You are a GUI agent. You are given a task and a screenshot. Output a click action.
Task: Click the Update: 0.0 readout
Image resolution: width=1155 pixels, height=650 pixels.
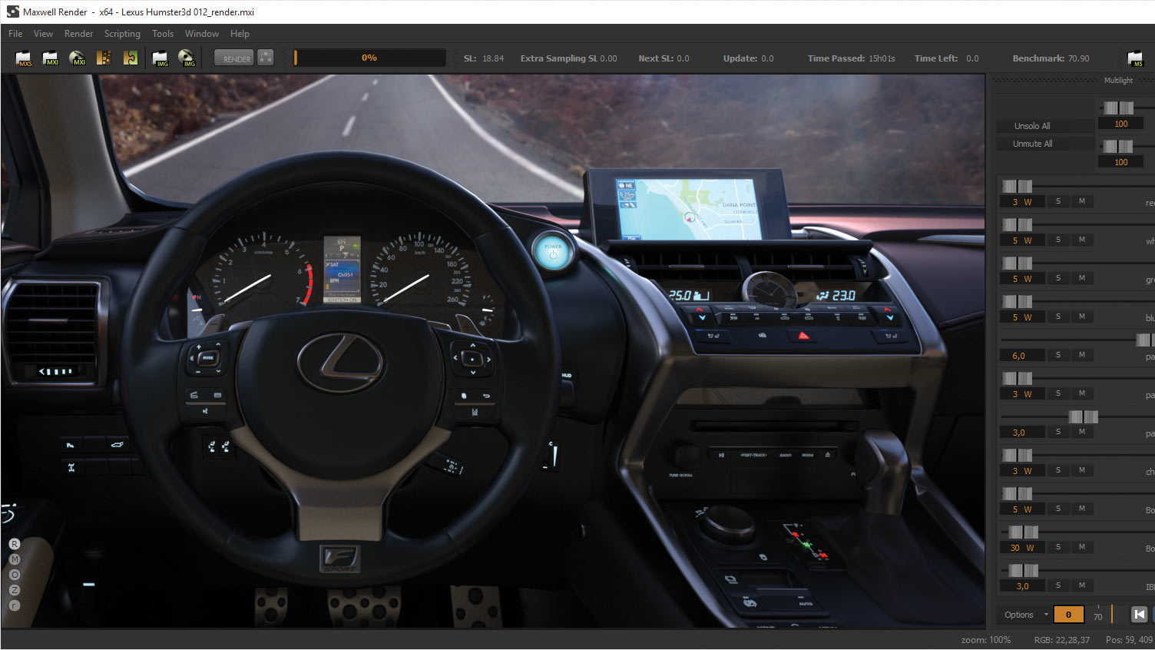748,58
